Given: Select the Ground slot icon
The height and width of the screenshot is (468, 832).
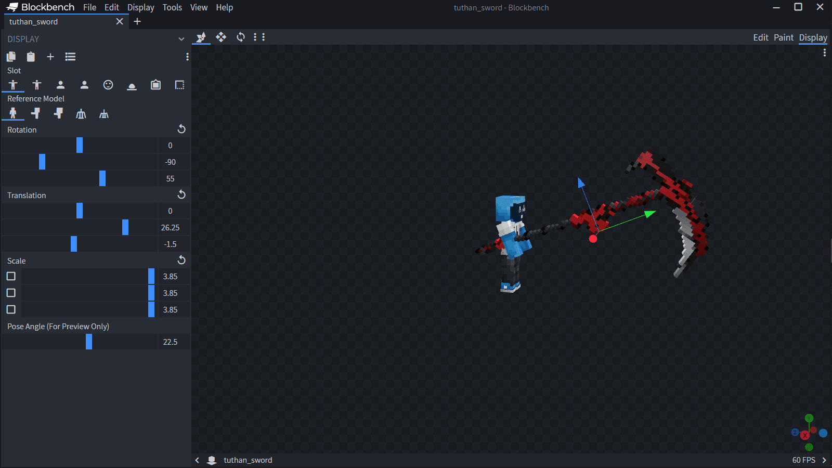Looking at the screenshot, I should [132, 85].
